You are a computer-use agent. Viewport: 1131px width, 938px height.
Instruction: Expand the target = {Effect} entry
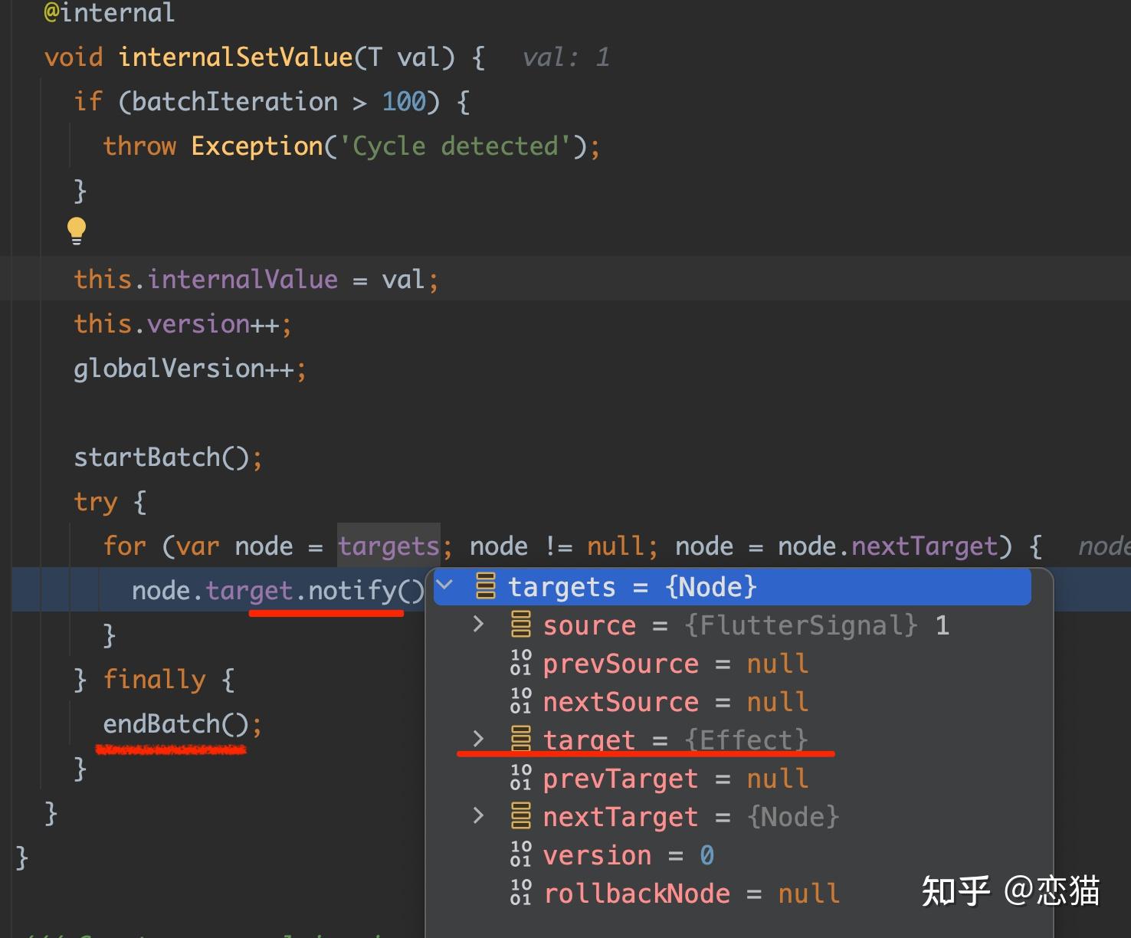478,740
